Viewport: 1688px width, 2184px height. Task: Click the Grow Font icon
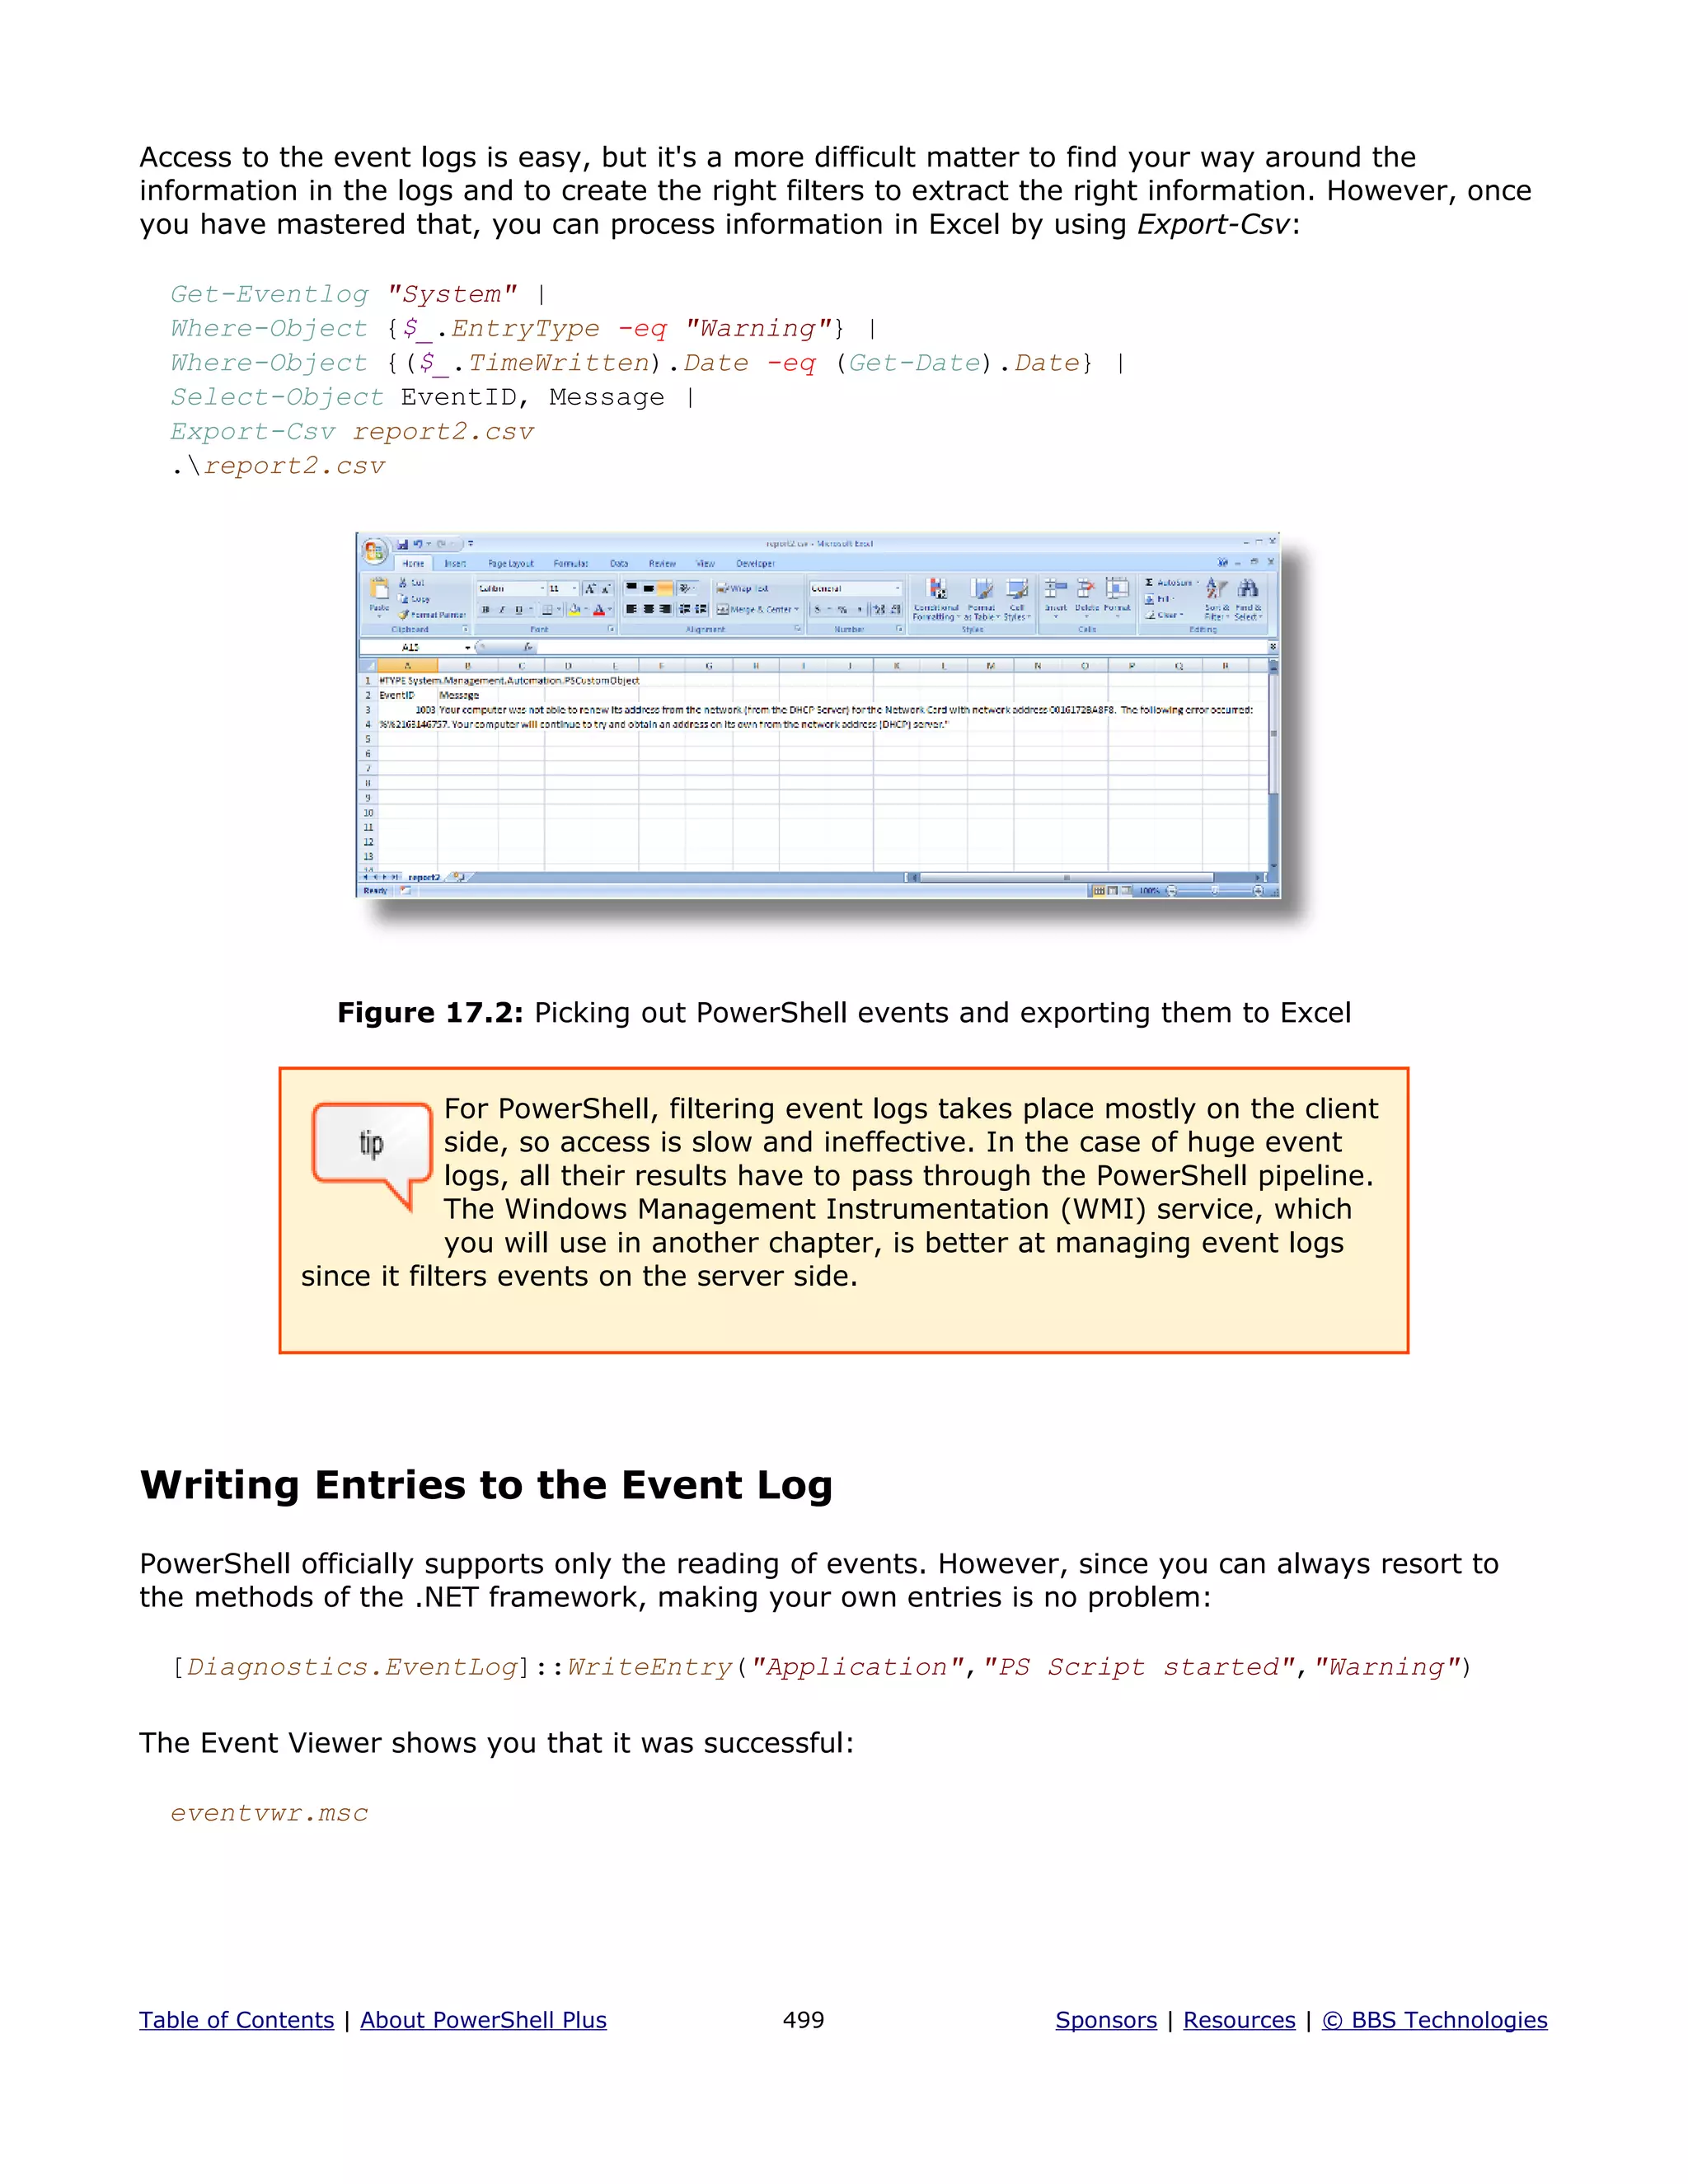pyautogui.click(x=590, y=589)
